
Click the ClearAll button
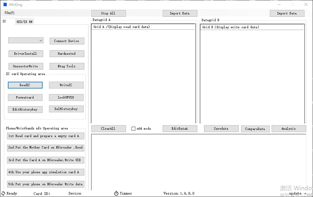(108, 129)
